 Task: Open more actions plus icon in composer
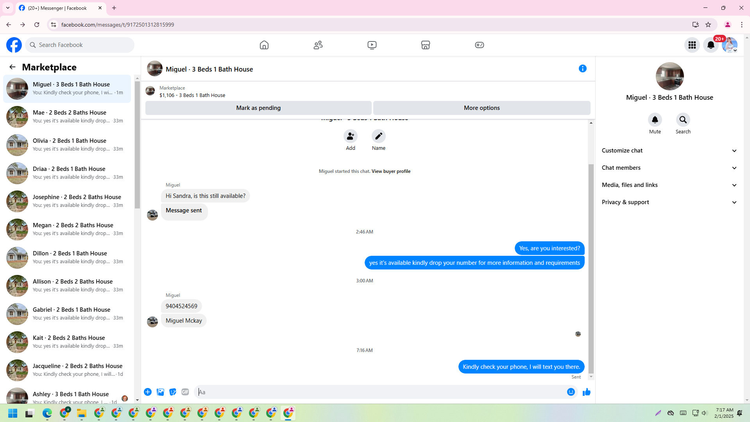click(x=148, y=392)
